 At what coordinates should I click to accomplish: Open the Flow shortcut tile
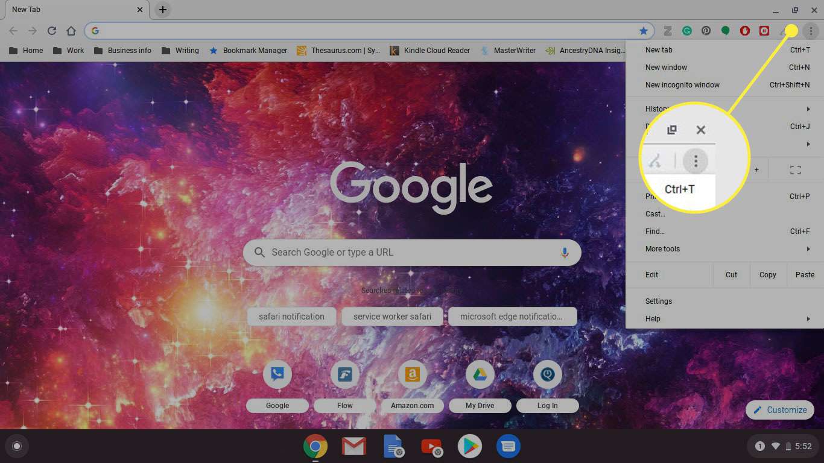pyautogui.click(x=345, y=374)
